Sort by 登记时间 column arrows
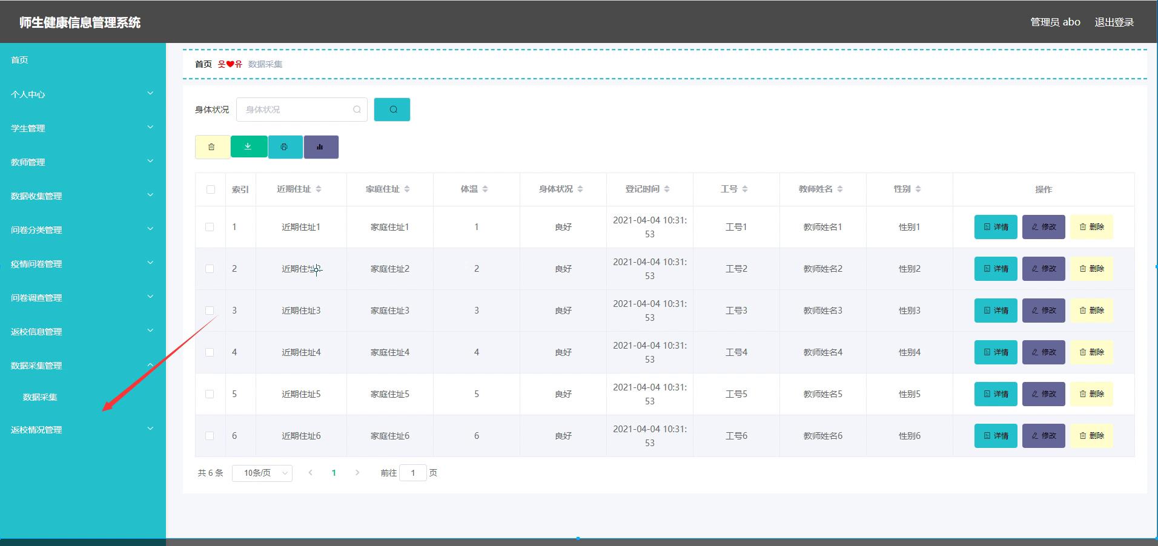Screen dimensions: 1158x546 667,189
